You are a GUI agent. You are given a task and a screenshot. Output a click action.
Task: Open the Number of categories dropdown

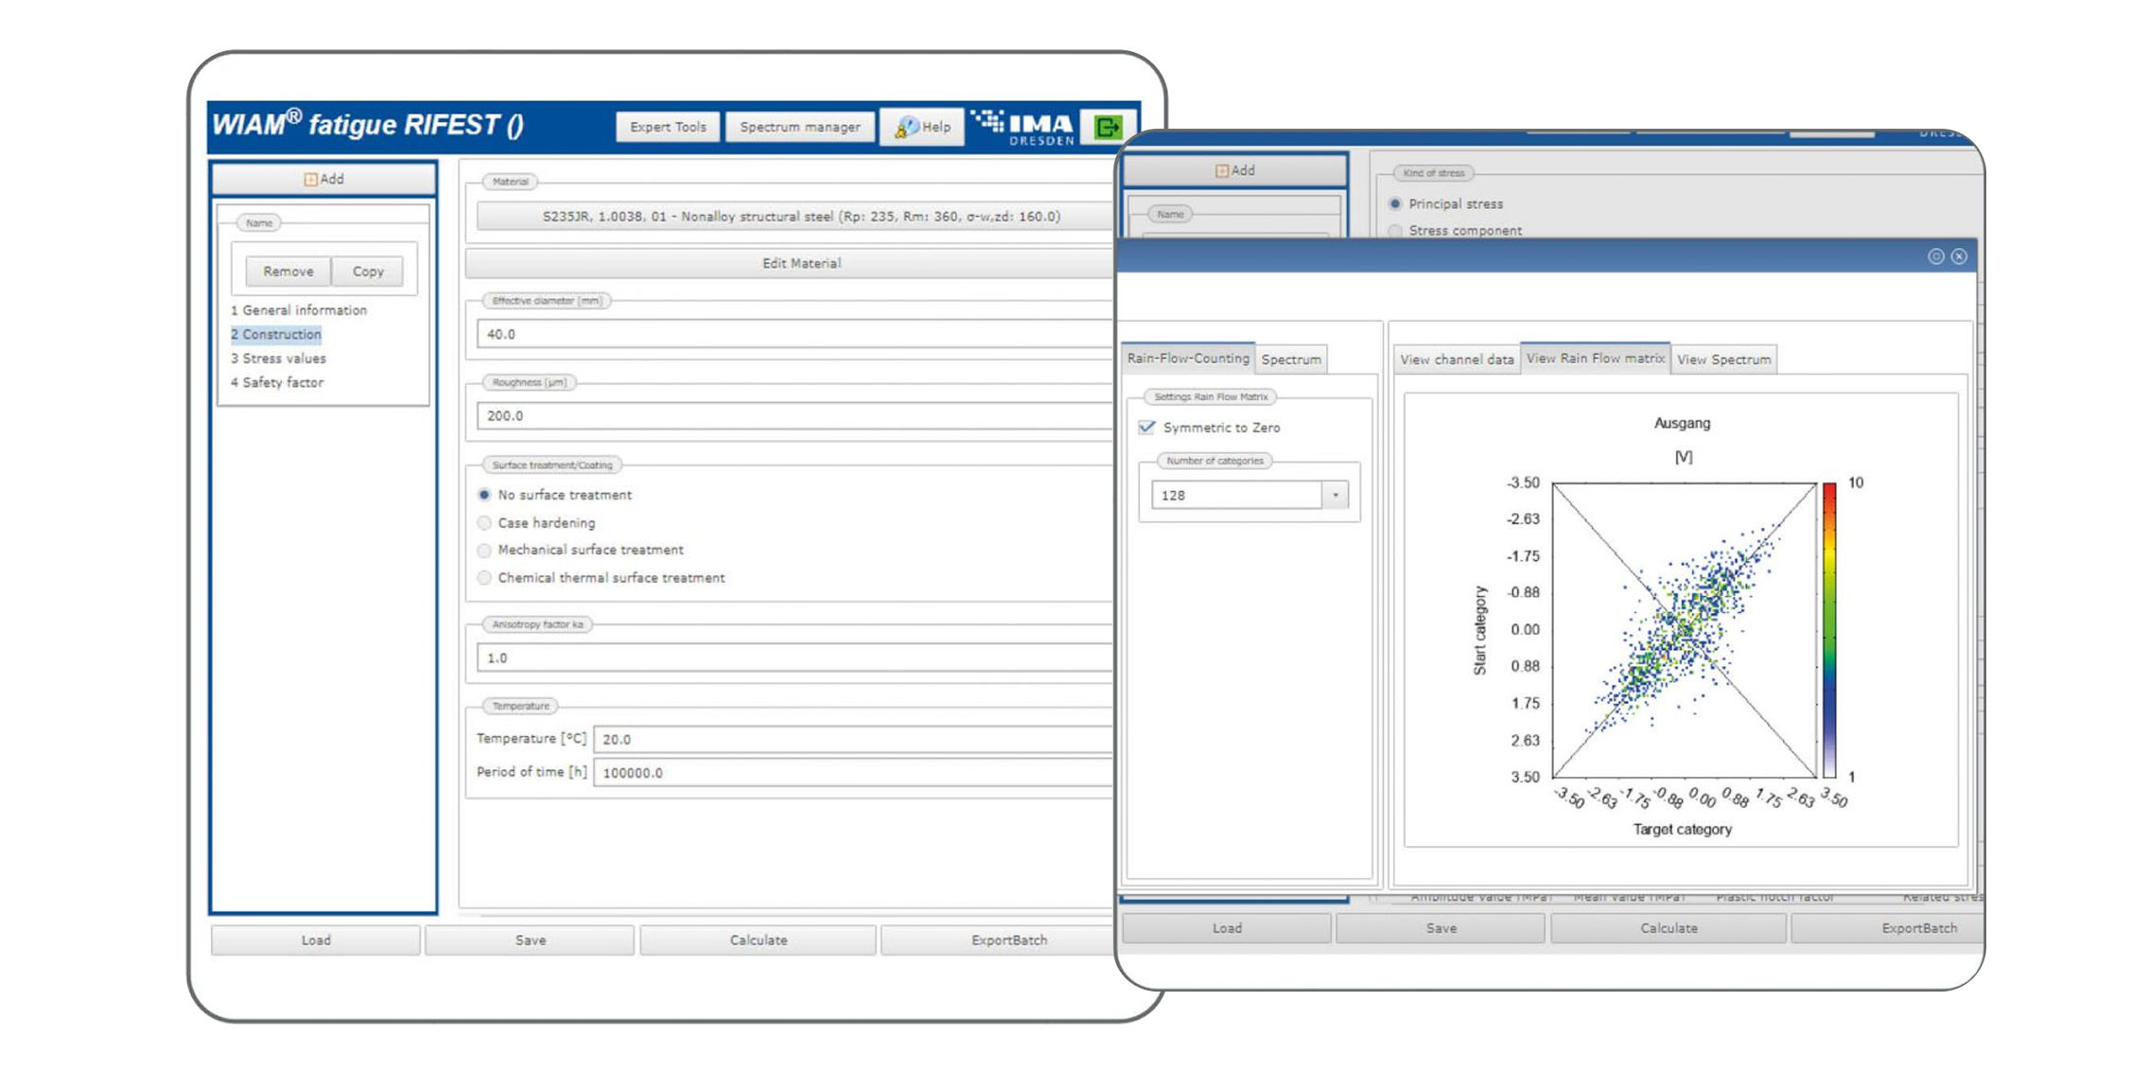[1335, 495]
